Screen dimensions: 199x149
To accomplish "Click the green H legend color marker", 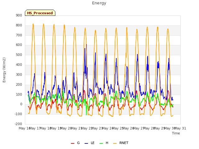I will (x=101, y=143).
